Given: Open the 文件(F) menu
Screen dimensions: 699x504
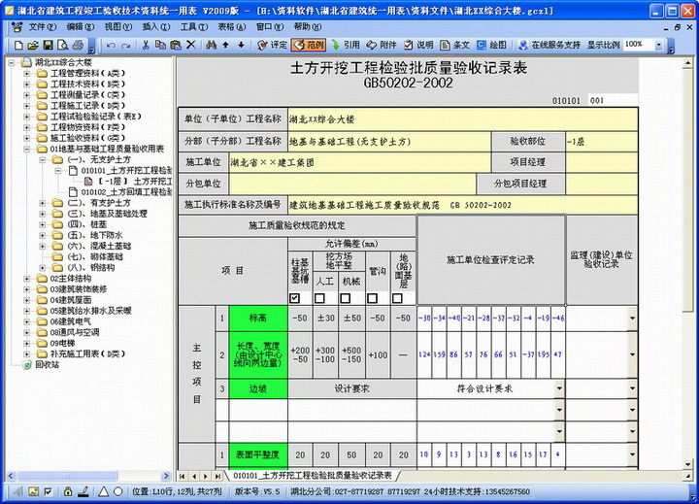Looking at the screenshot, I should pos(43,27).
